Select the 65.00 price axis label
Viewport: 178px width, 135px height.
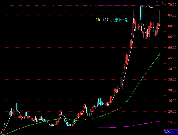[172, 15]
